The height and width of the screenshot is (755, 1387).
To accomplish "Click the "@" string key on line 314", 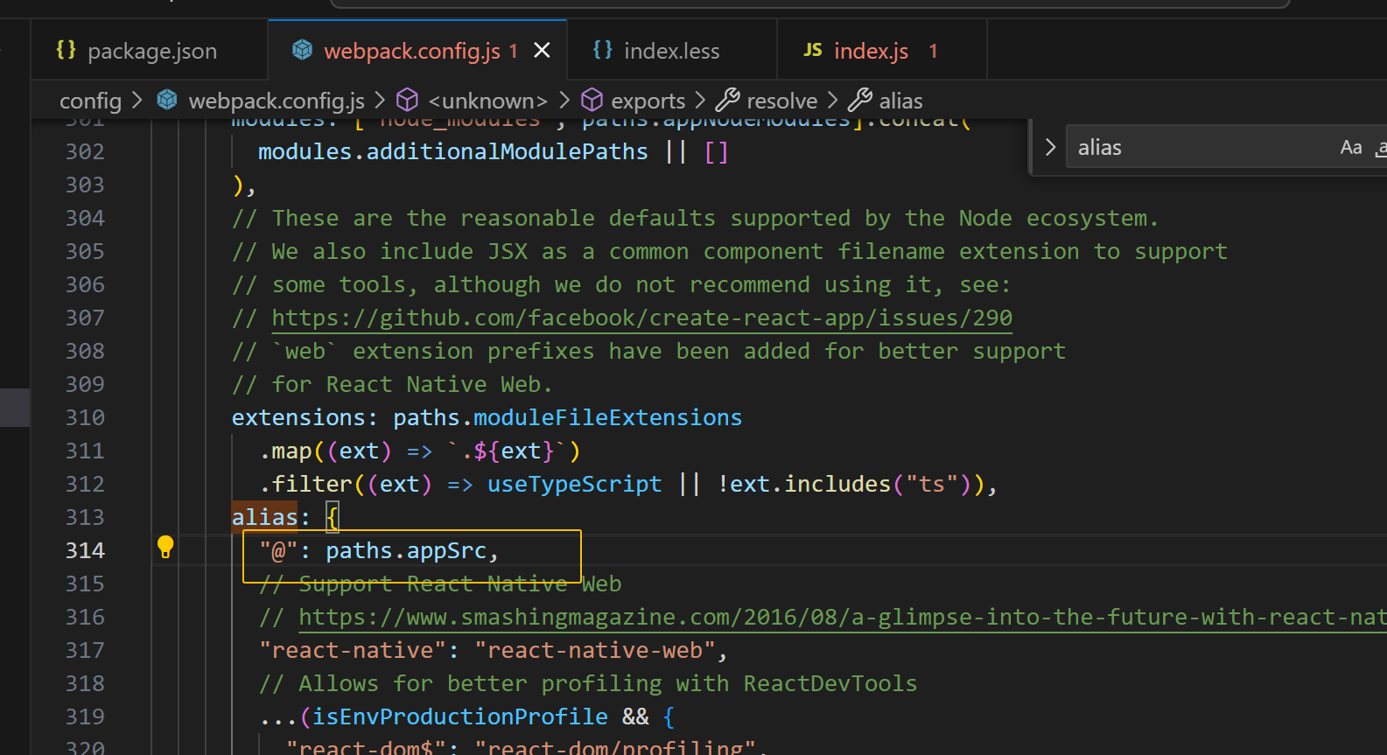I will tap(278, 550).
